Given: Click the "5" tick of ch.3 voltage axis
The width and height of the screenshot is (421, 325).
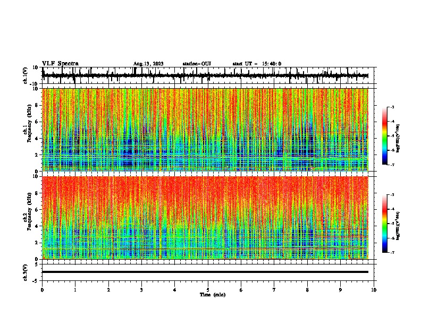Looking at the screenshot, I should click(x=37, y=264).
